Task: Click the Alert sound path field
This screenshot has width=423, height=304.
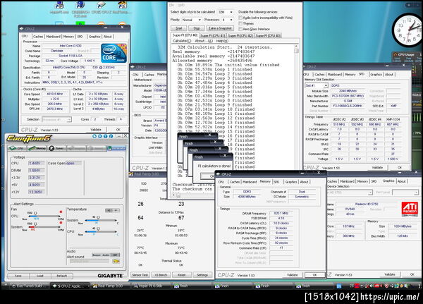Action: click(90, 261)
